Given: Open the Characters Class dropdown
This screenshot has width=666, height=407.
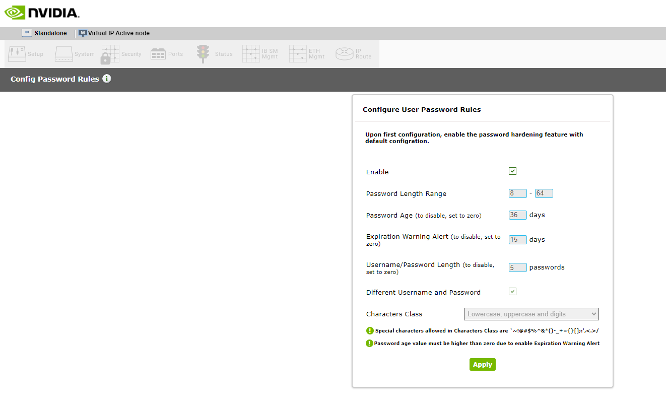Looking at the screenshot, I should (x=531, y=314).
